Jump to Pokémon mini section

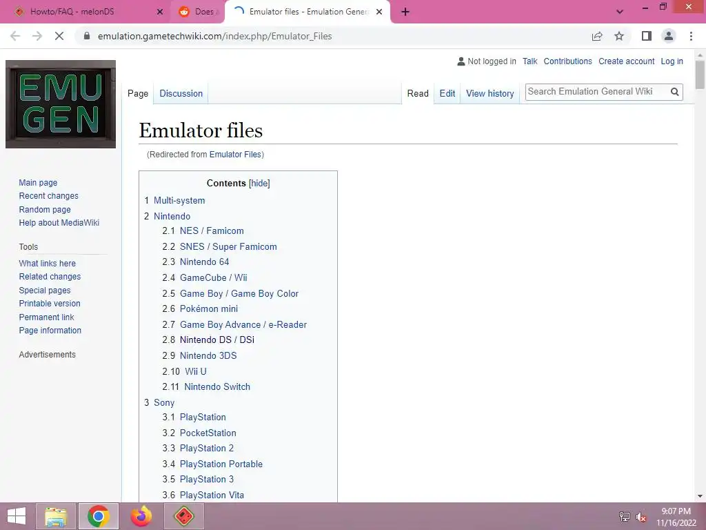tap(209, 308)
